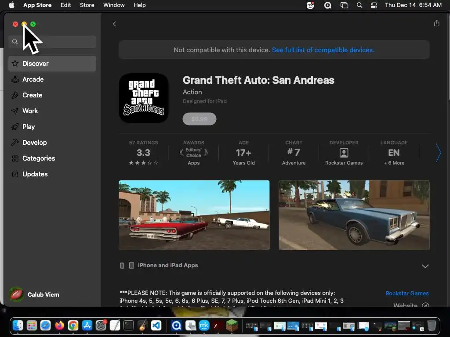Click the search field in sidebar
Image resolution: width=450 pixels, height=337 pixels.
tap(52, 42)
